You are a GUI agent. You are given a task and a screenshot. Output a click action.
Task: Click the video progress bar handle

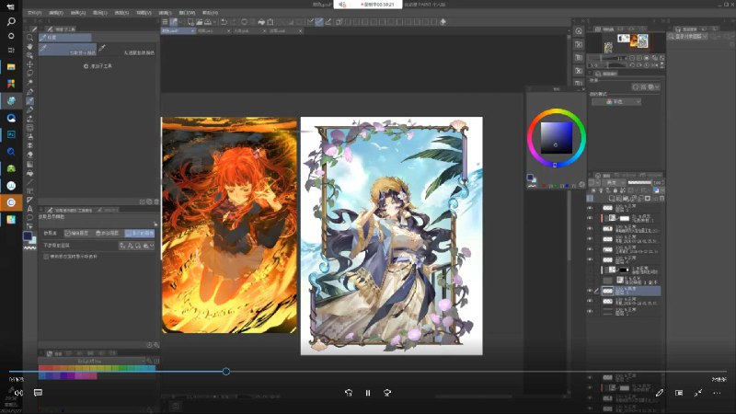(226, 372)
